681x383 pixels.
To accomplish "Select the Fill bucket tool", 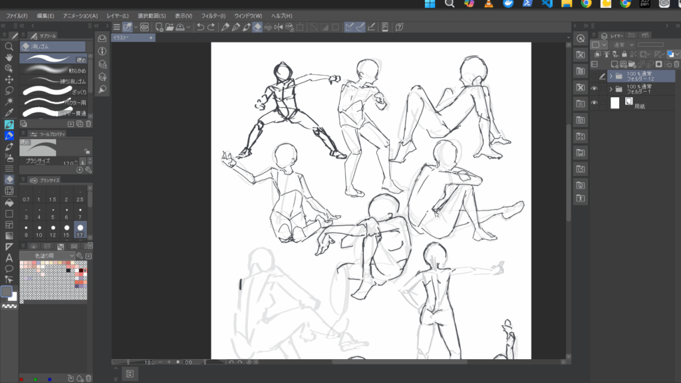I will coord(9,202).
